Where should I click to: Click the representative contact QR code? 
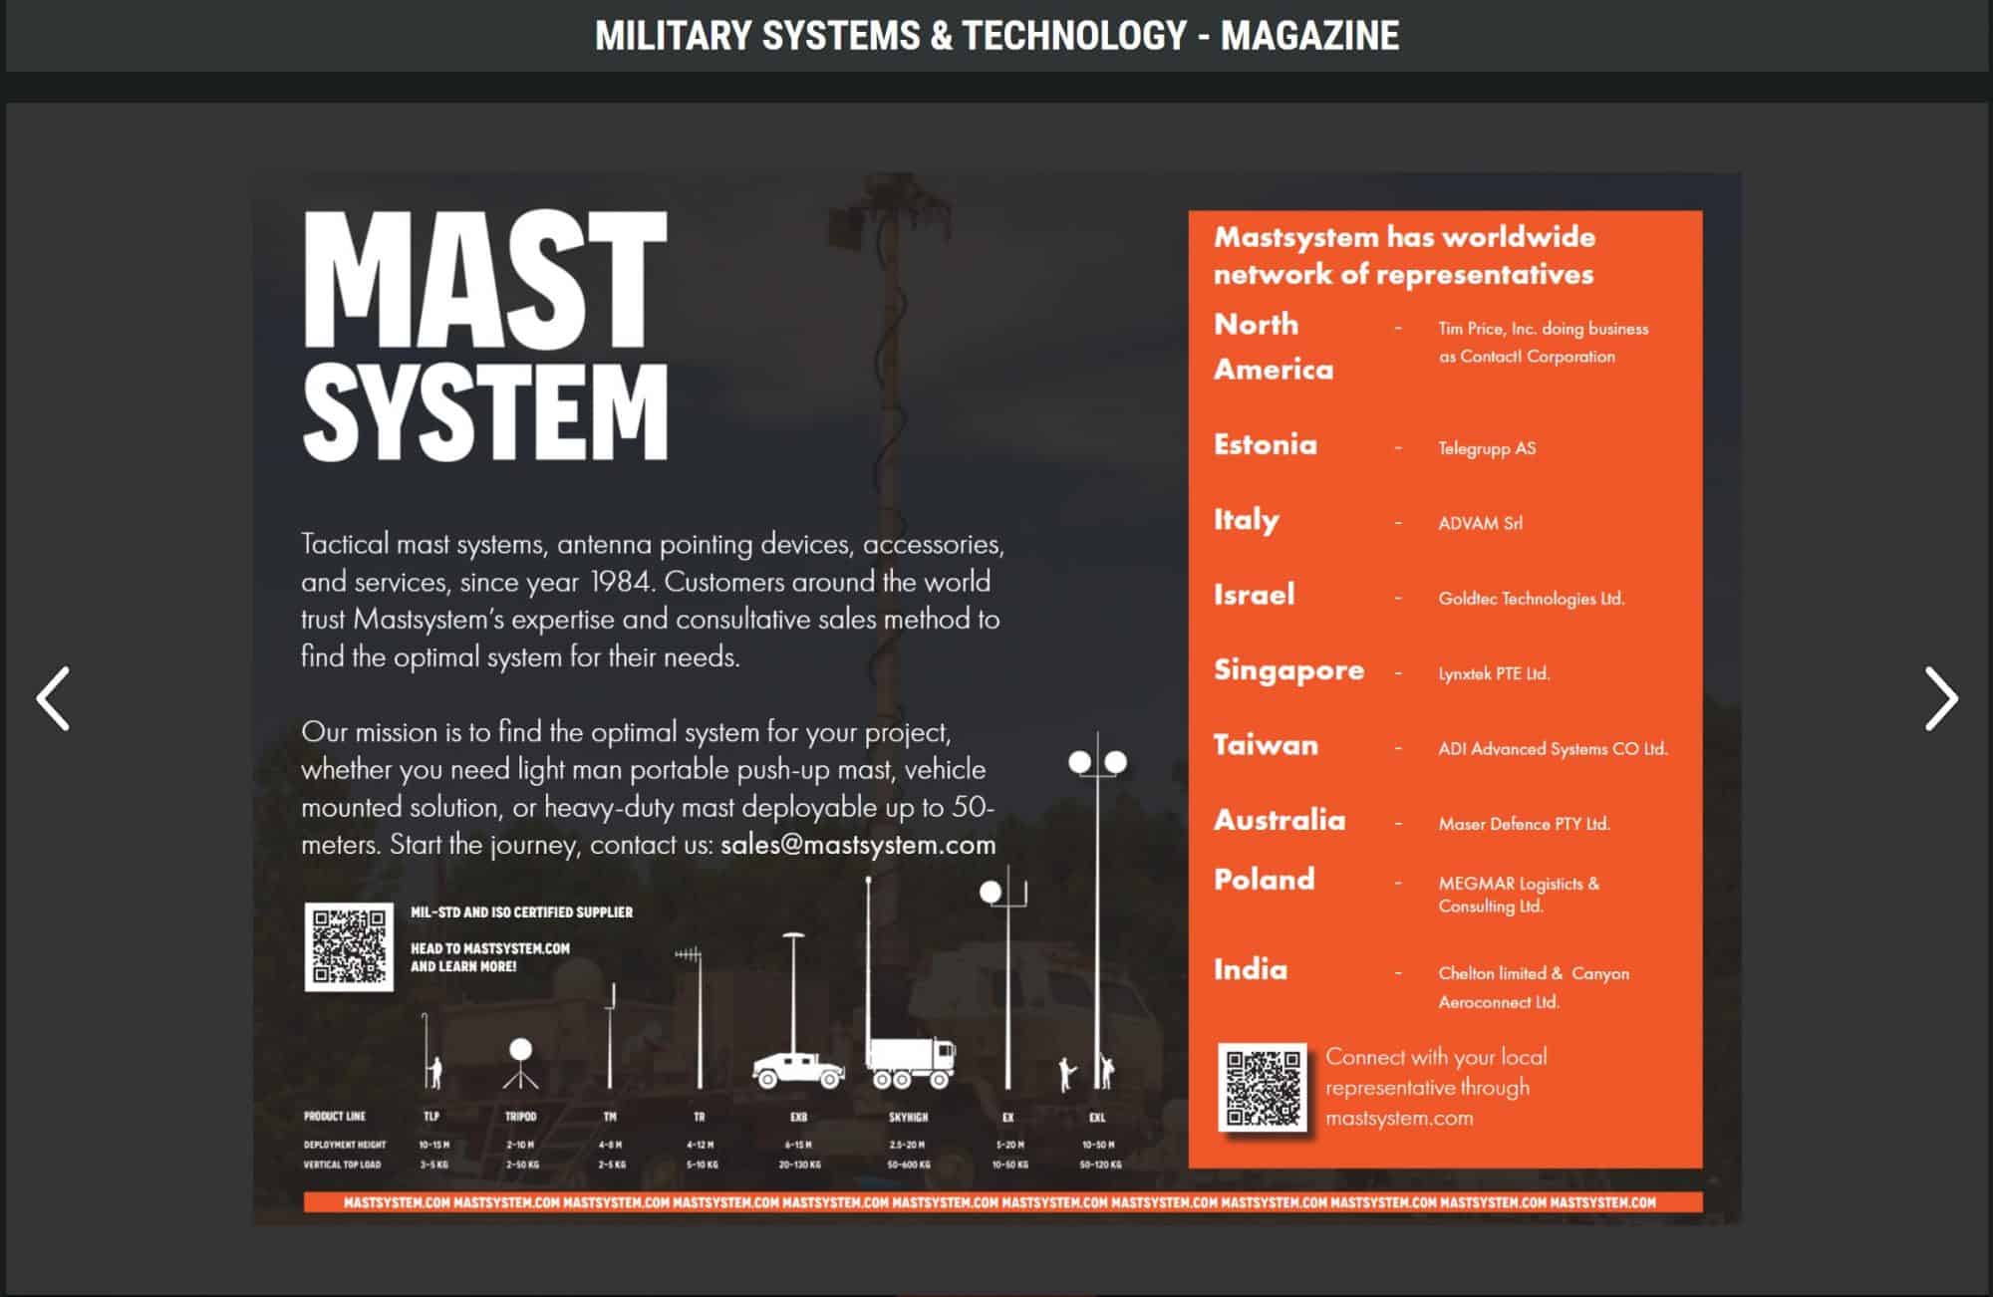tap(1264, 1088)
